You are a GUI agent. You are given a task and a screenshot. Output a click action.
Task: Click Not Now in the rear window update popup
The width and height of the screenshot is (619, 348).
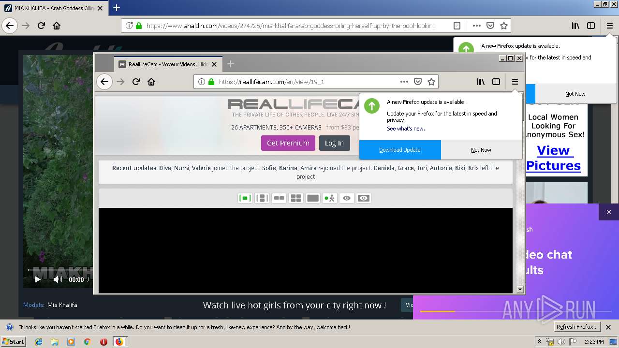click(575, 94)
